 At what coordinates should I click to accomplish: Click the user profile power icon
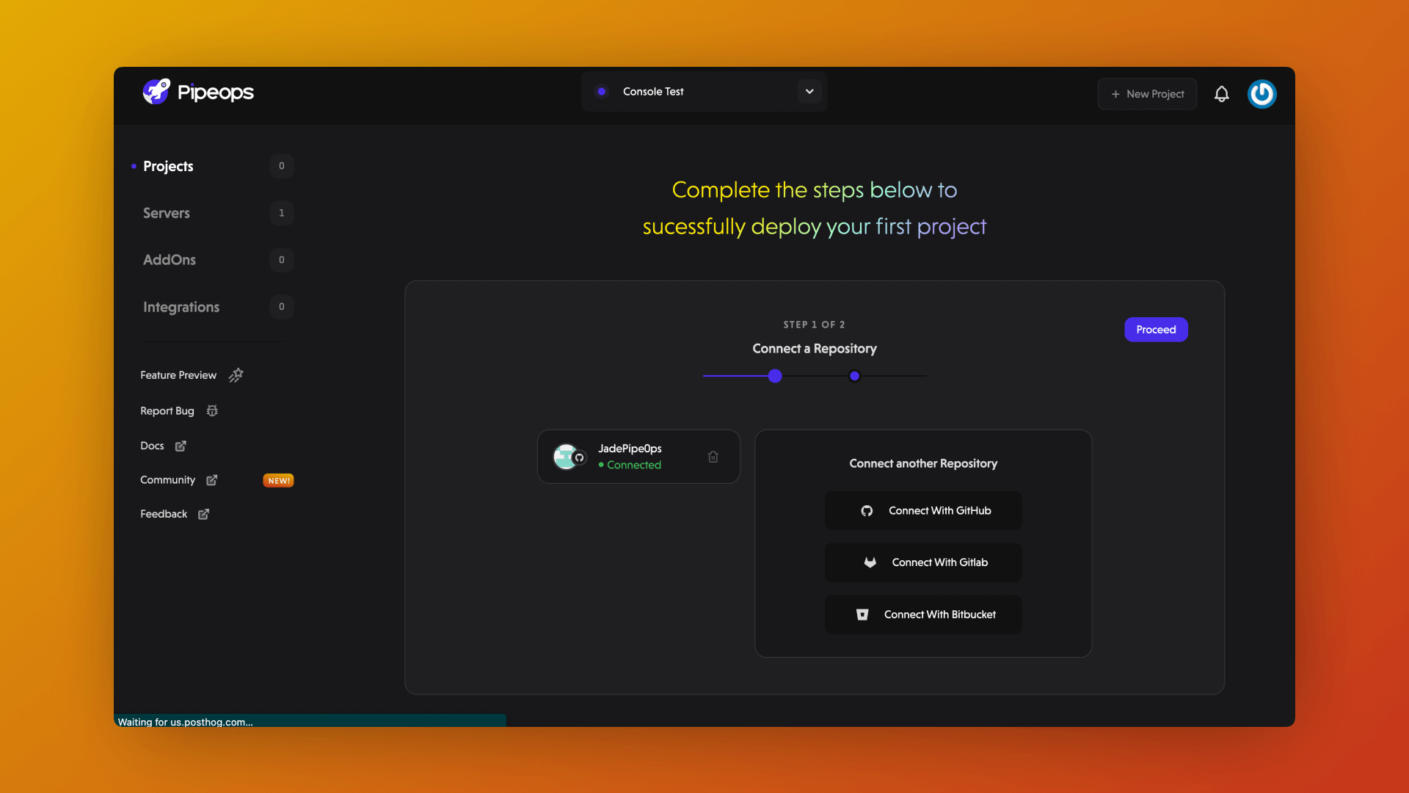point(1262,94)
